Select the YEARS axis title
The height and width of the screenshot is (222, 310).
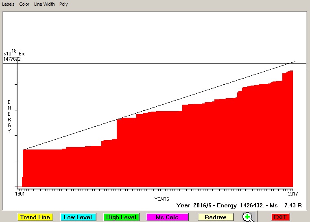[x=162, y=199]
